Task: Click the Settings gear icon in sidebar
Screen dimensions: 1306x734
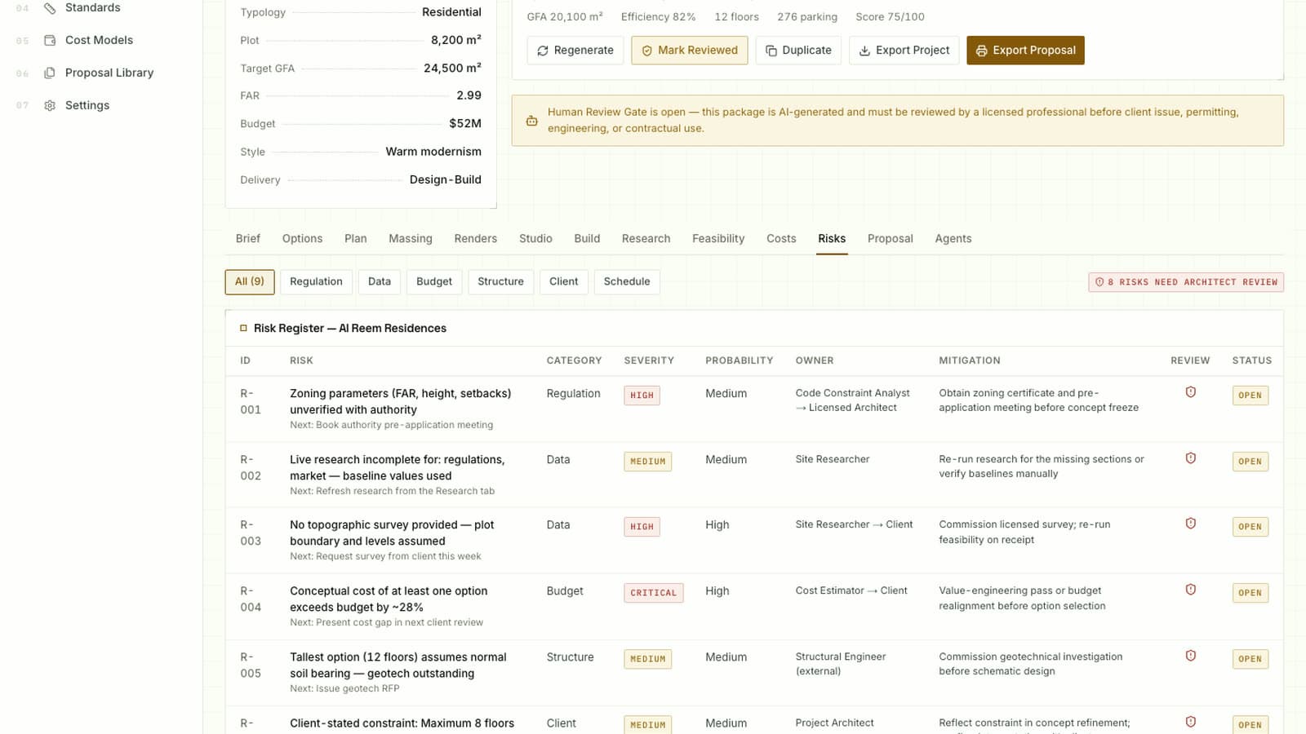Action: pyautogui.click(x=50, y=105)
